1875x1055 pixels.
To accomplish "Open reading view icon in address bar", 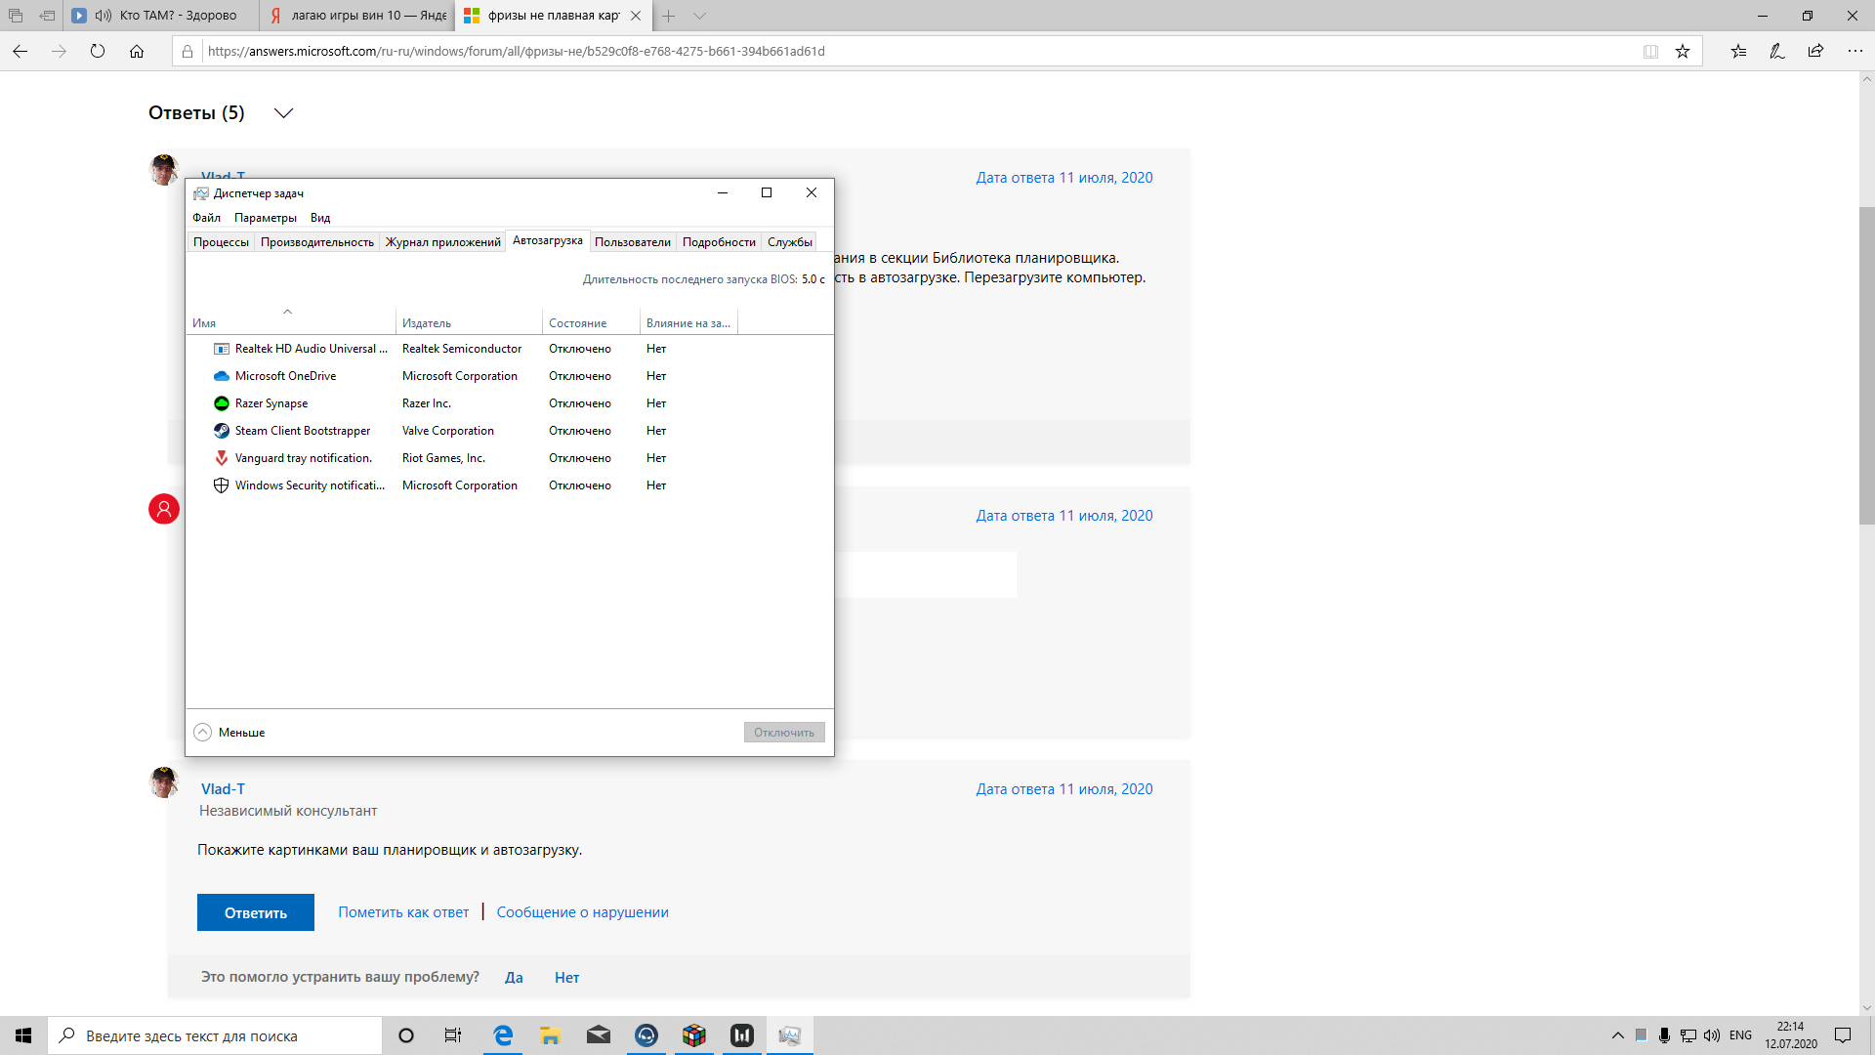I will [x=1650, y=52].
